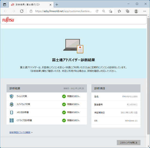
Task: Click the tab actions menu icon
Action: (4, 4)
